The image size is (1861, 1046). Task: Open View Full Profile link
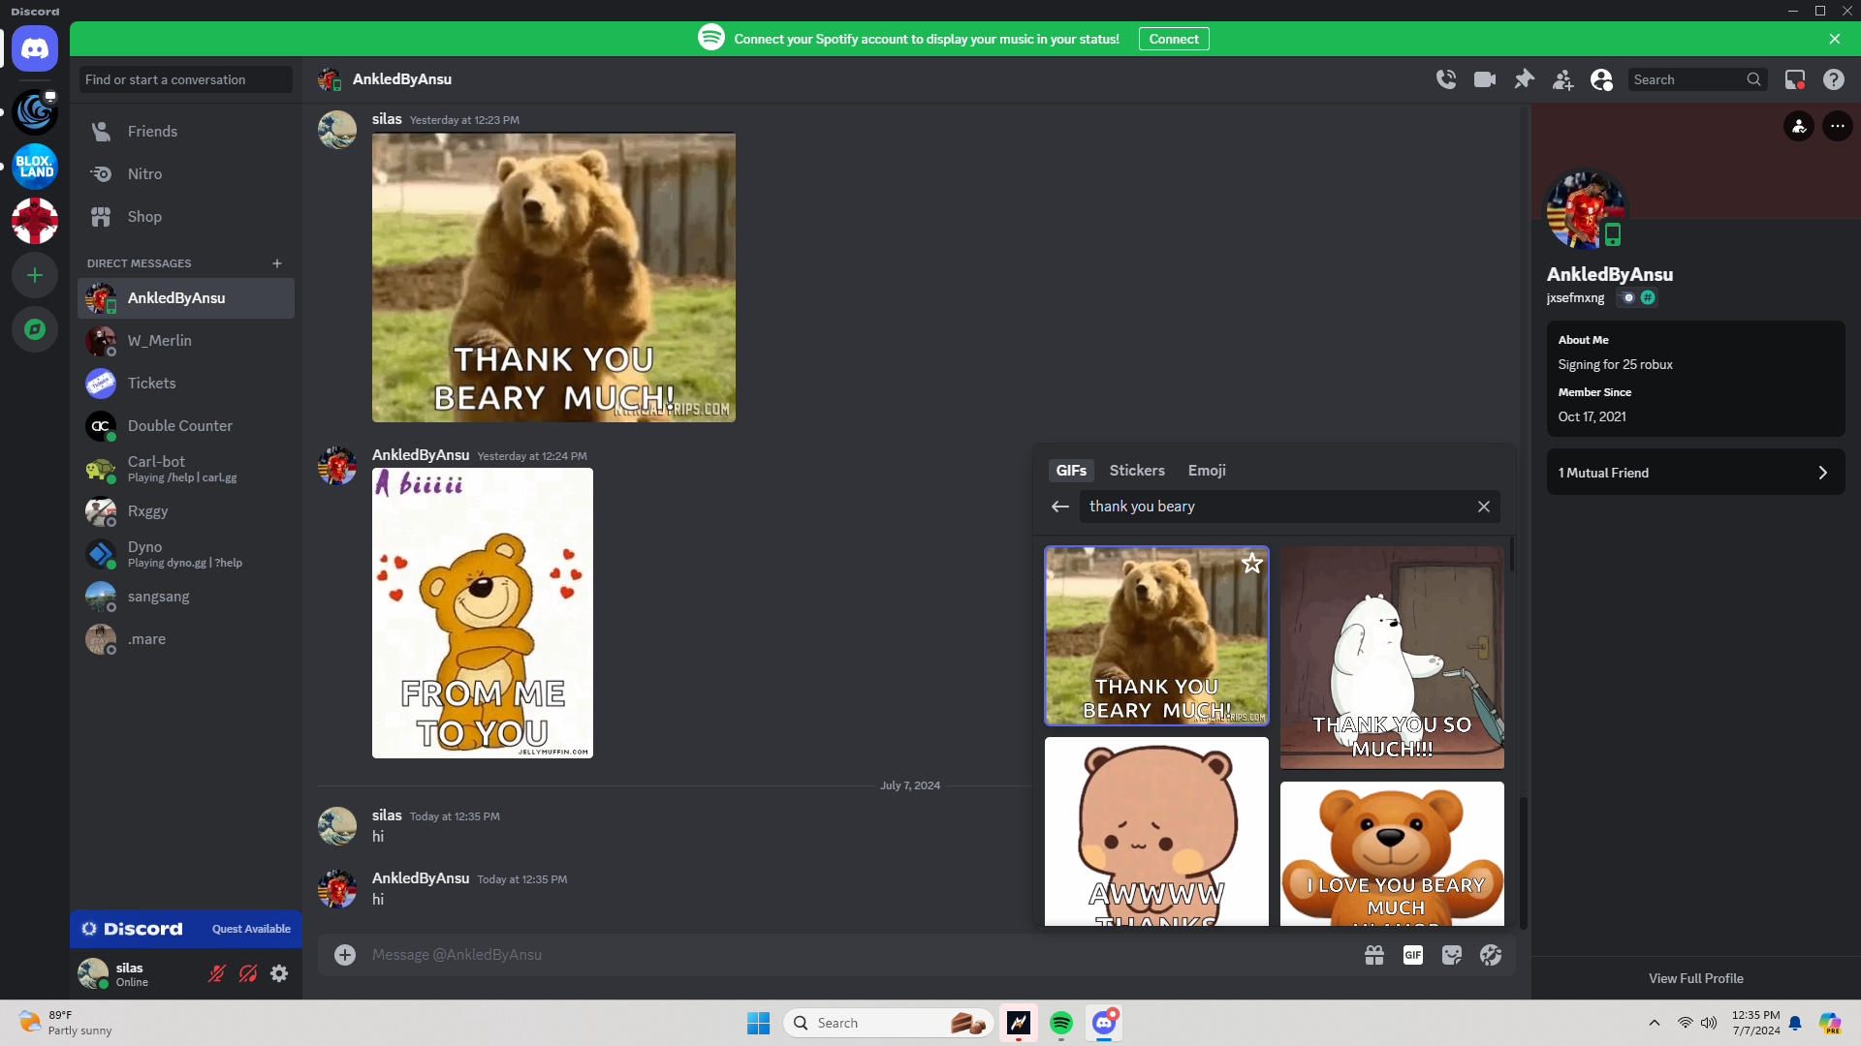click(1695, 978)
